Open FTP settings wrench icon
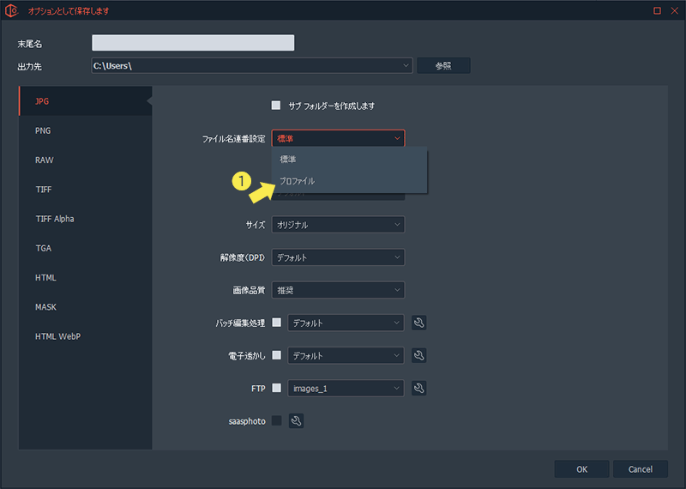 point(419,388)
